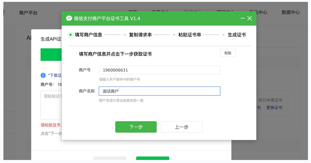Click the 更换证书 link in background page
Screen dimensions: 311x163
[x=274, y=108]
